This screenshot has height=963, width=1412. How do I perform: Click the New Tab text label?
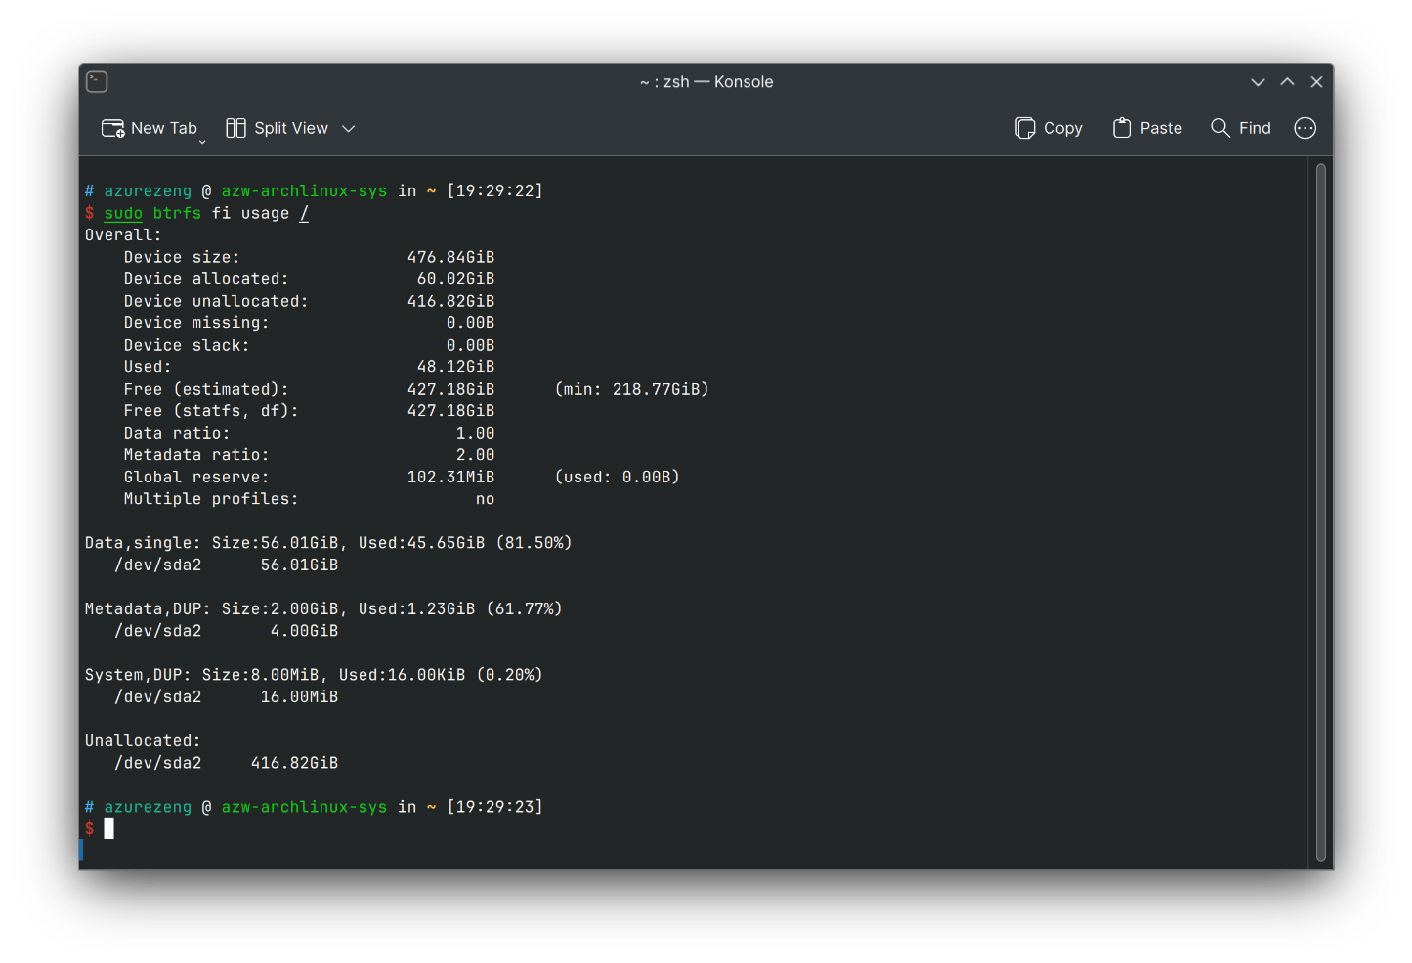(164, 128)
